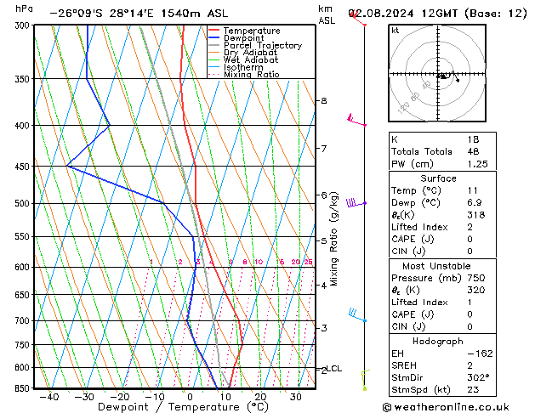The image size is (535, 413).
Task: Click the PW (cm) value 1.25
Action: coord(478,164)
